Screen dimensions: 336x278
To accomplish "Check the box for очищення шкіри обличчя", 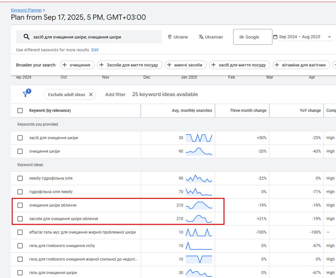I will point(20,205).
